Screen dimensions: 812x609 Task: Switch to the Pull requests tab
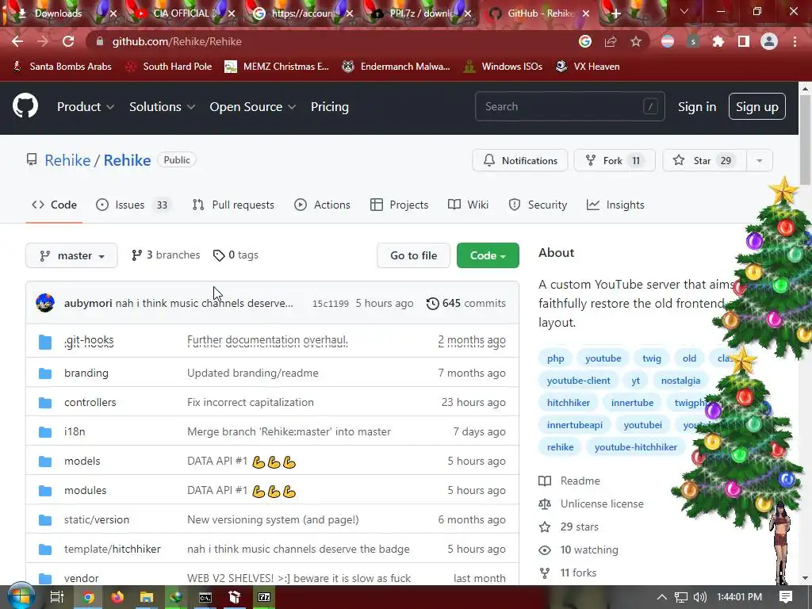(x=233, y=205)
